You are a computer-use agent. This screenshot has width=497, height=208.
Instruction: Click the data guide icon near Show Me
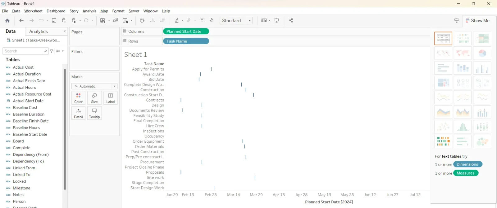coord(457,20)
